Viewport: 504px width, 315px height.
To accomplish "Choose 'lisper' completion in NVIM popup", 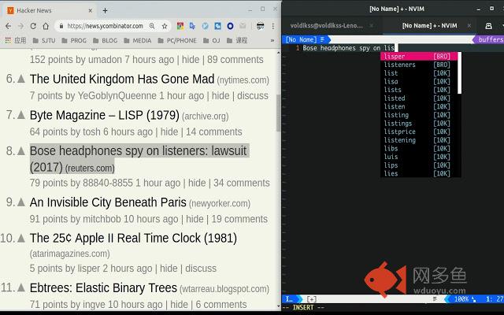I will coord(419,56).
